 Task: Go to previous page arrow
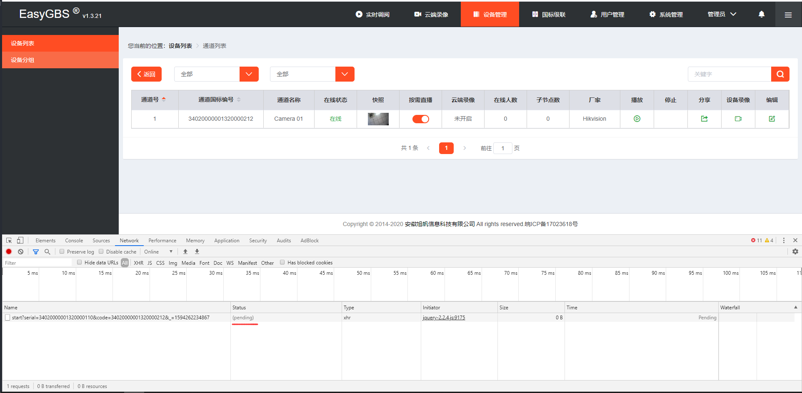(428, 148)
